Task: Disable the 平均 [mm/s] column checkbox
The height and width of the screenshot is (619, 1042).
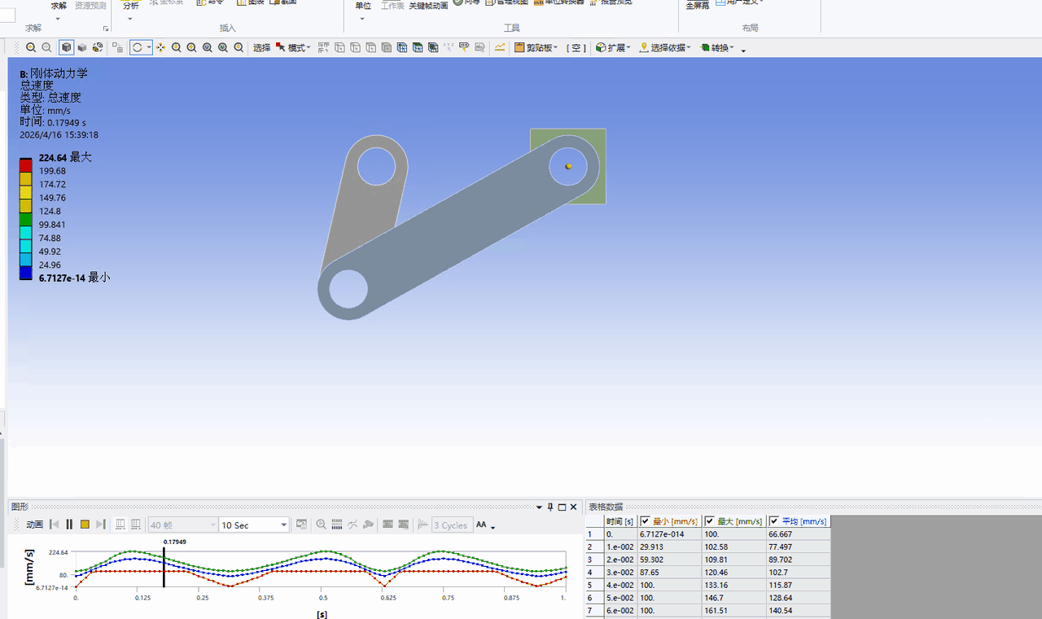Action: click(x=774, y=521)
